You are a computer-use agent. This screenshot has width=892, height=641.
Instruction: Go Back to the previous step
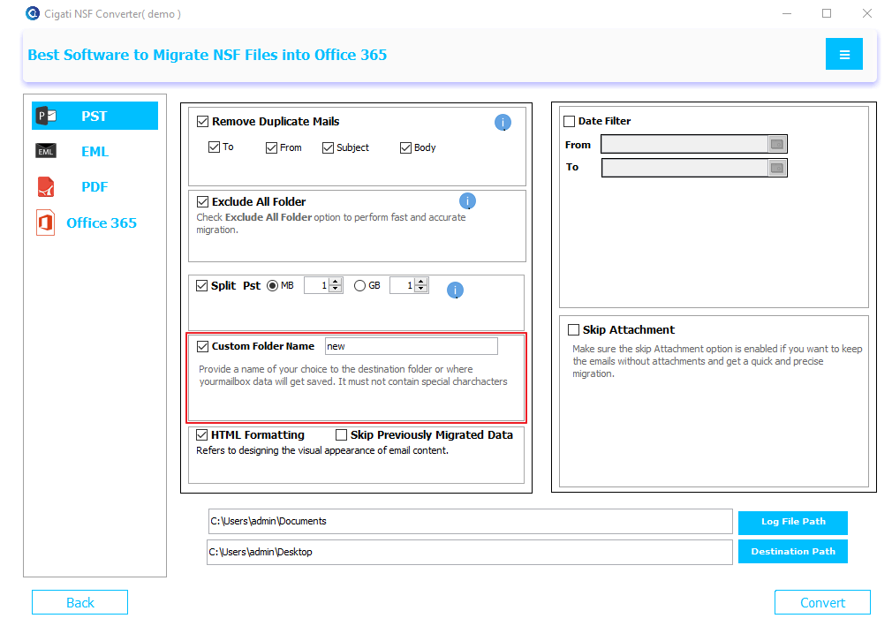(79, 602)
